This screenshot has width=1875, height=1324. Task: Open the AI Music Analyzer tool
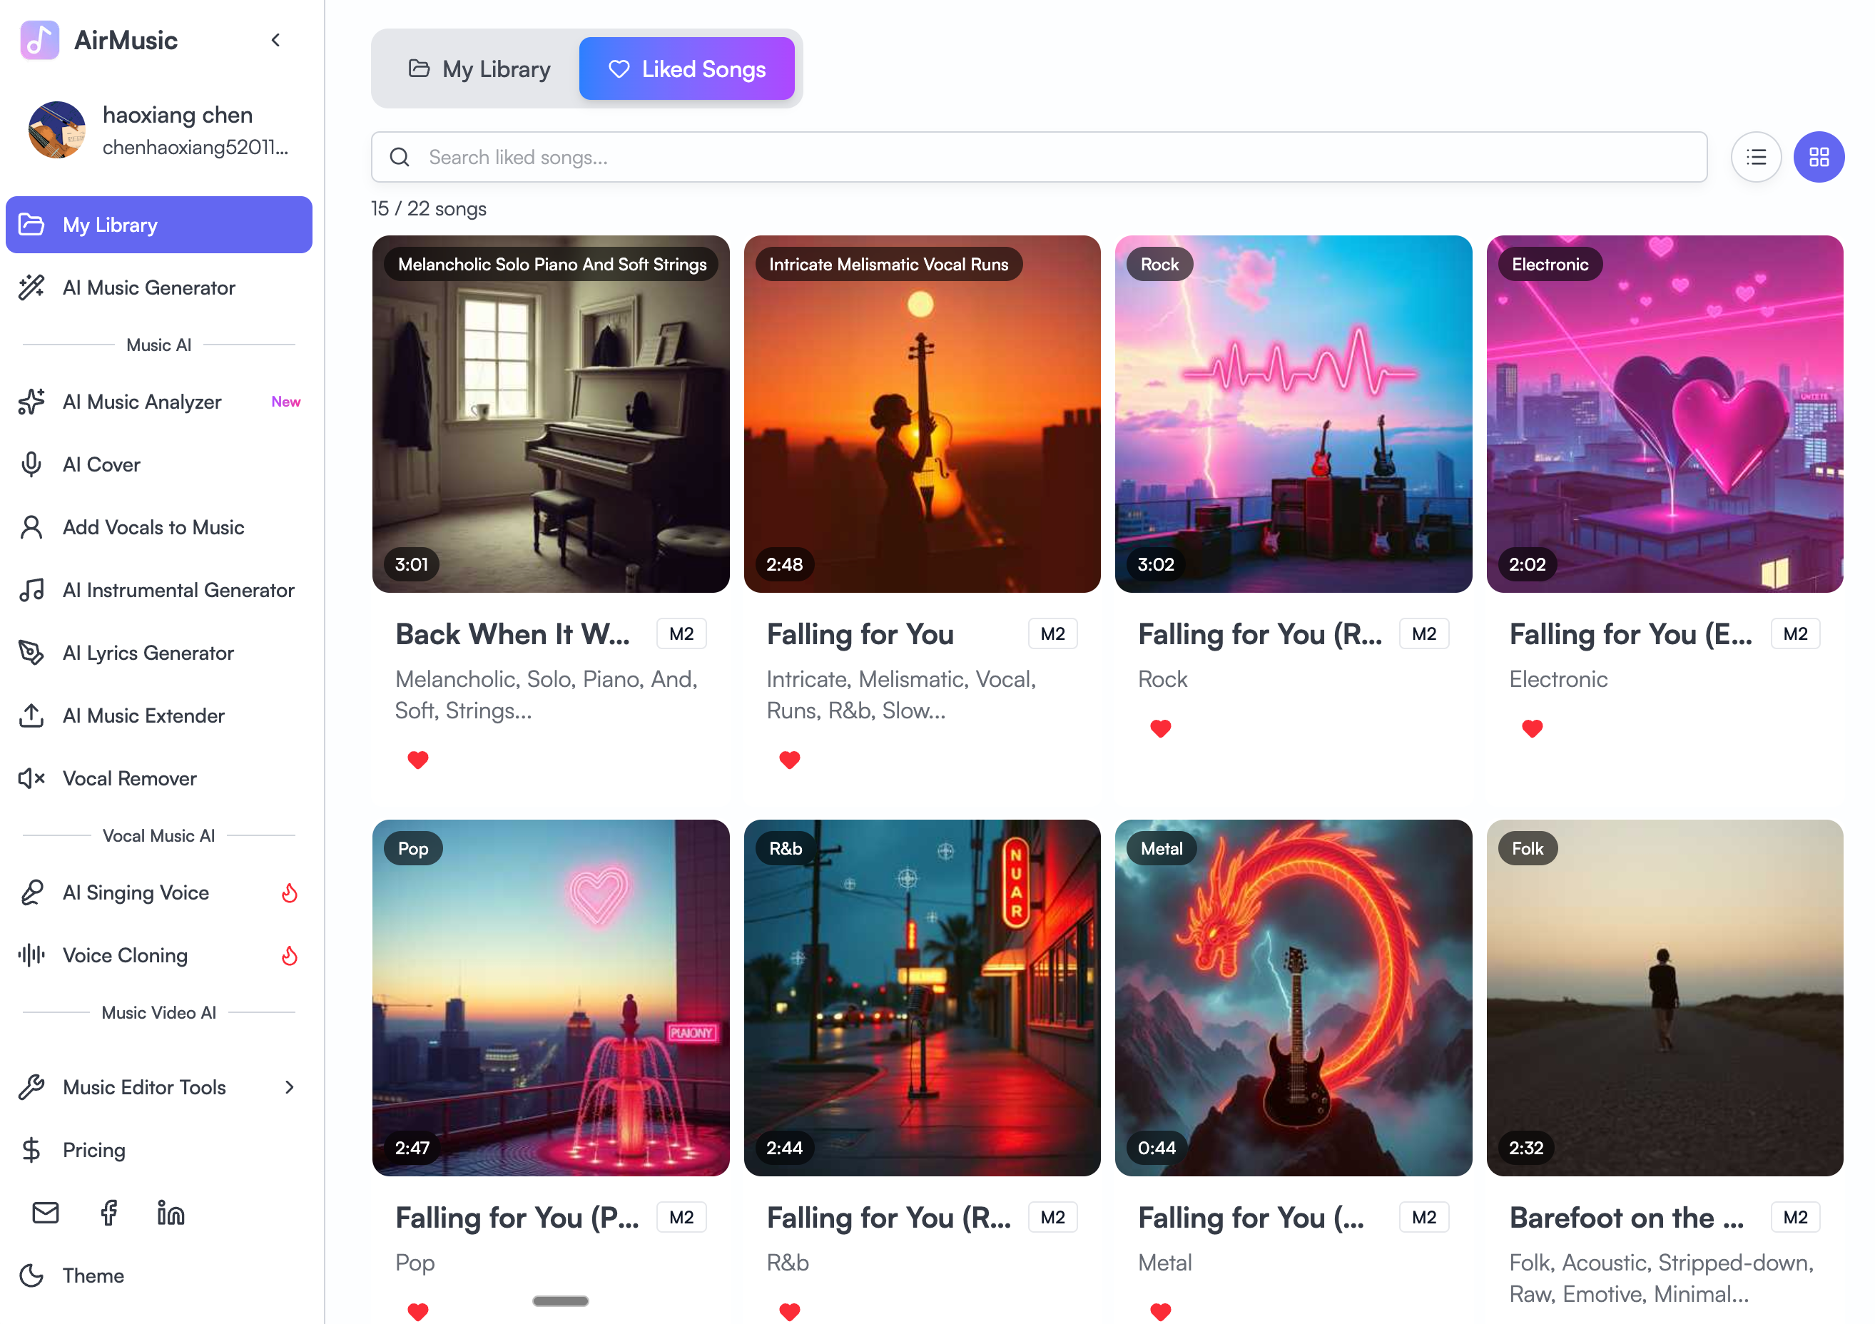(142, 401)
